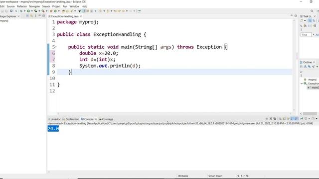Image resolution: width=319 pixels, height=179 pixels.
Task: Run the program with green Run button
Action: [28, 11]
